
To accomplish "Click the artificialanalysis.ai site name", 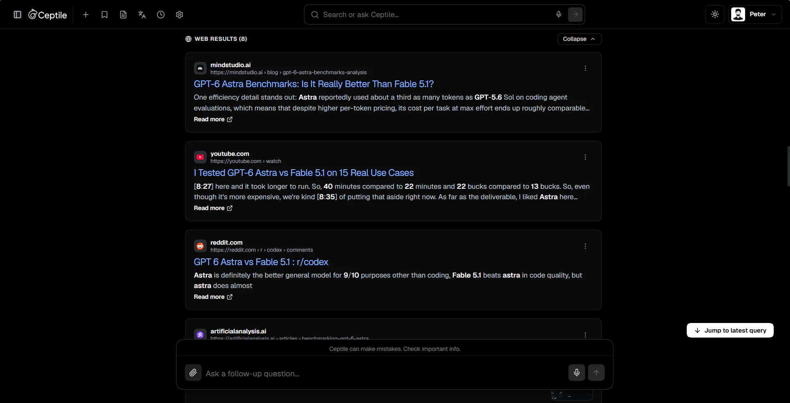I will 238,331.
